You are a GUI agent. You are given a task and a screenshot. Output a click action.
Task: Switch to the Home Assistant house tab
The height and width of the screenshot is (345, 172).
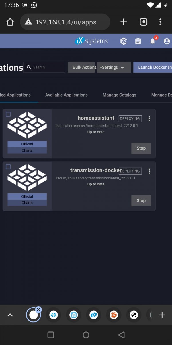(x=74, y=315)
